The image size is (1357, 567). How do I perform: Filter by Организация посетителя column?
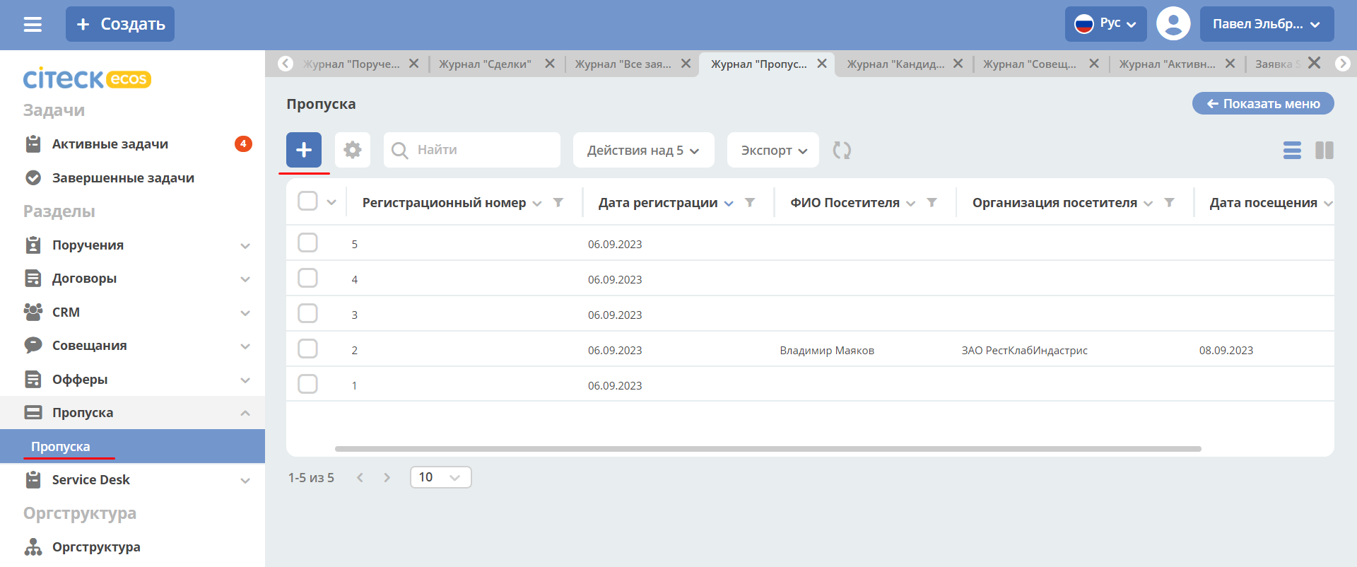point(1170,203)
